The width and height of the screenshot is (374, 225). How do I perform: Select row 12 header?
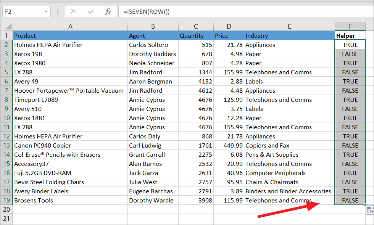tap(6, 137)
